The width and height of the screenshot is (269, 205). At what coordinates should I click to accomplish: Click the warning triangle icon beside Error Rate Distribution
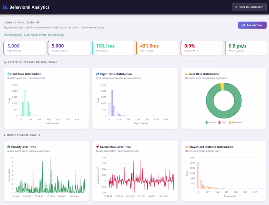(x=186, y=74)
